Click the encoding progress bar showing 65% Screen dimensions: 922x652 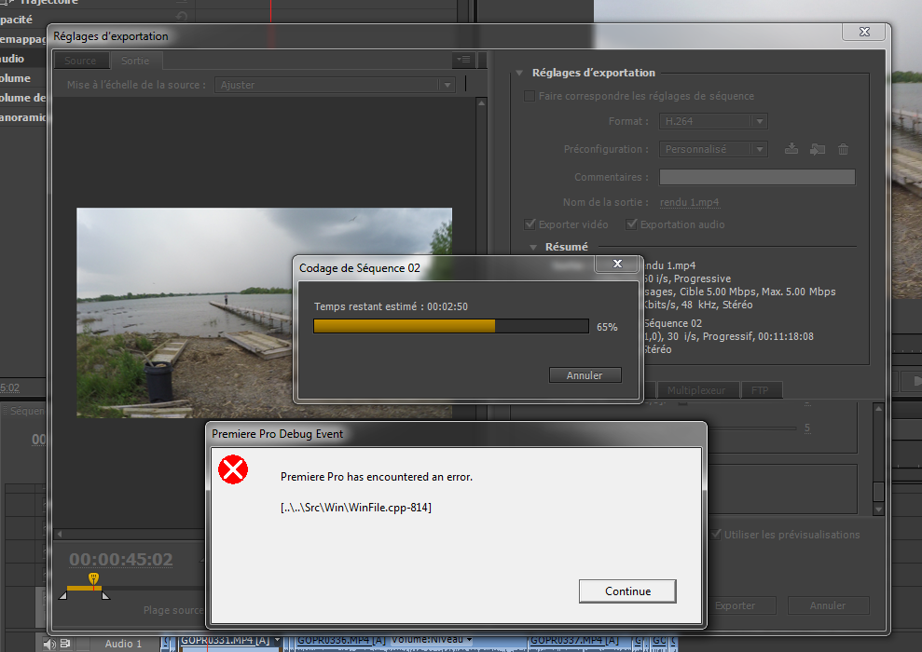click(x=451, y=327)
